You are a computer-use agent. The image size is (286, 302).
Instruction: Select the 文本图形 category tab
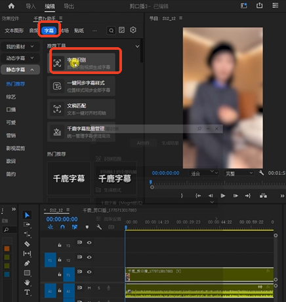pos(14,31)
